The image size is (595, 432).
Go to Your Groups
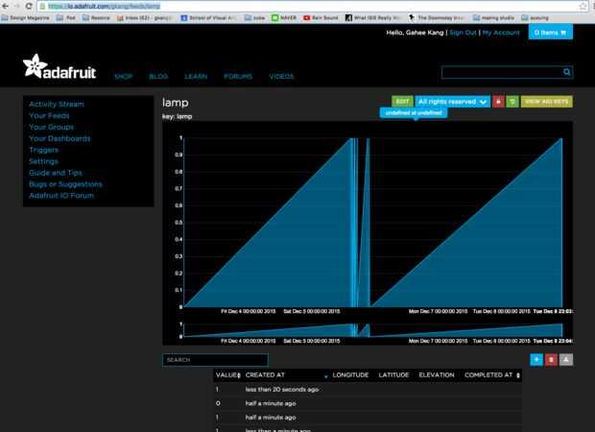click(x=52, y=127)
